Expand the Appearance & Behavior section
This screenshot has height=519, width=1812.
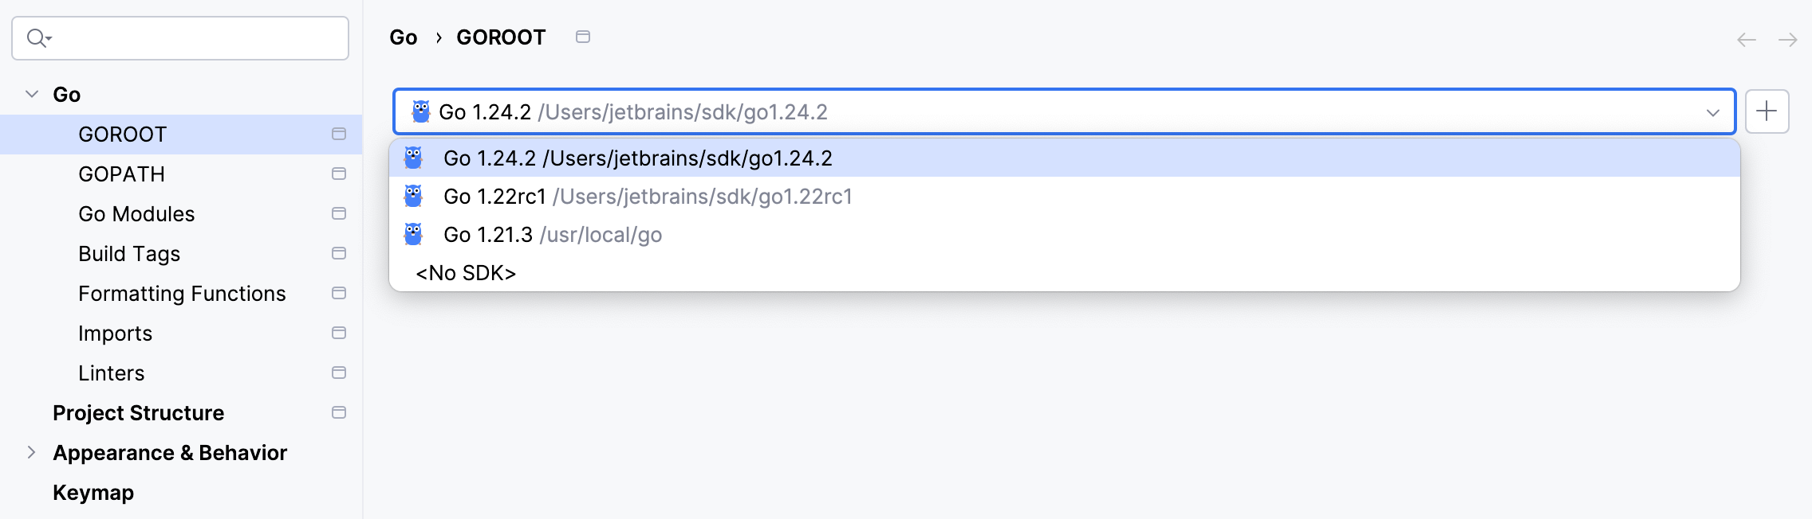[x=30, y=452]
